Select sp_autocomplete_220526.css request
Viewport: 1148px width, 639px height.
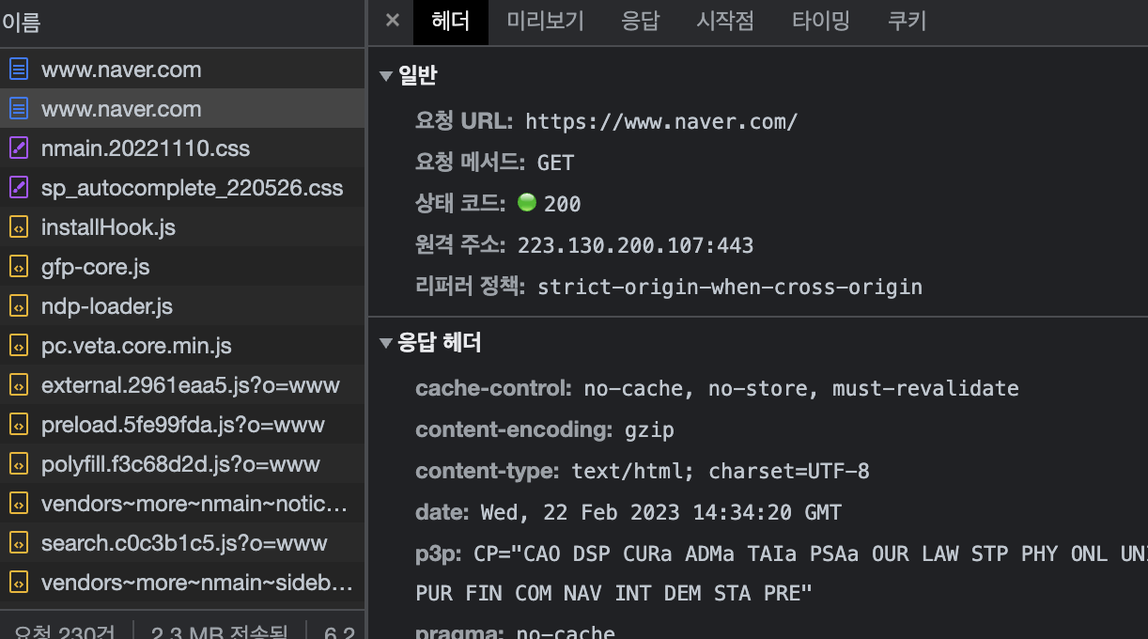pos(182,188)
